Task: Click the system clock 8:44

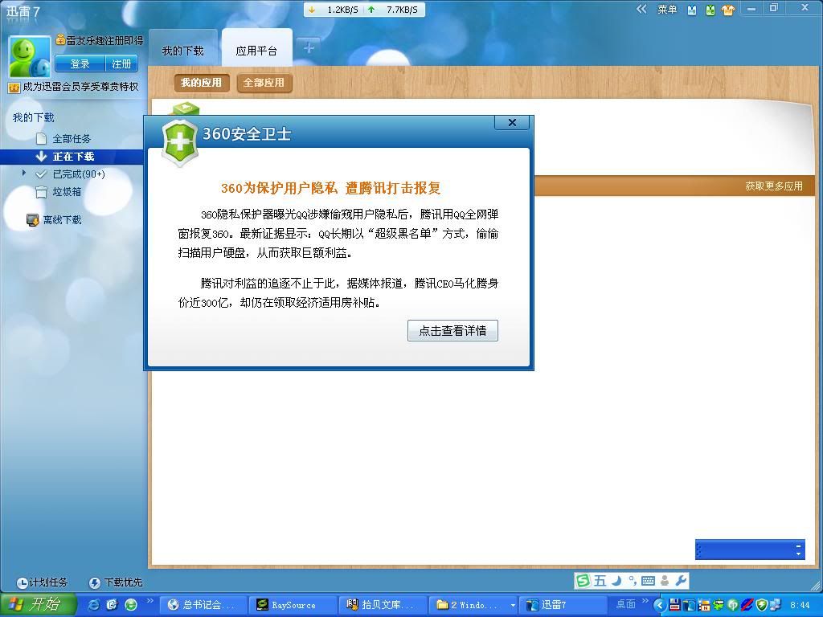Action: pyautogui.click(x=800, y=605)
